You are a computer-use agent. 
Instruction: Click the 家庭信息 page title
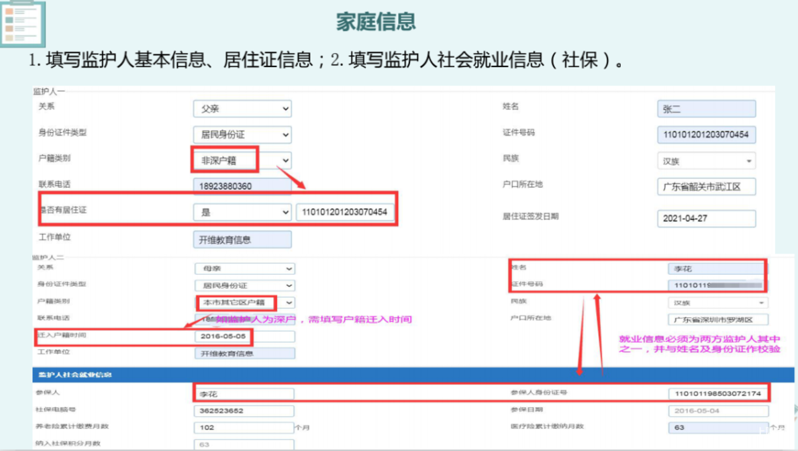click(376, 22)
